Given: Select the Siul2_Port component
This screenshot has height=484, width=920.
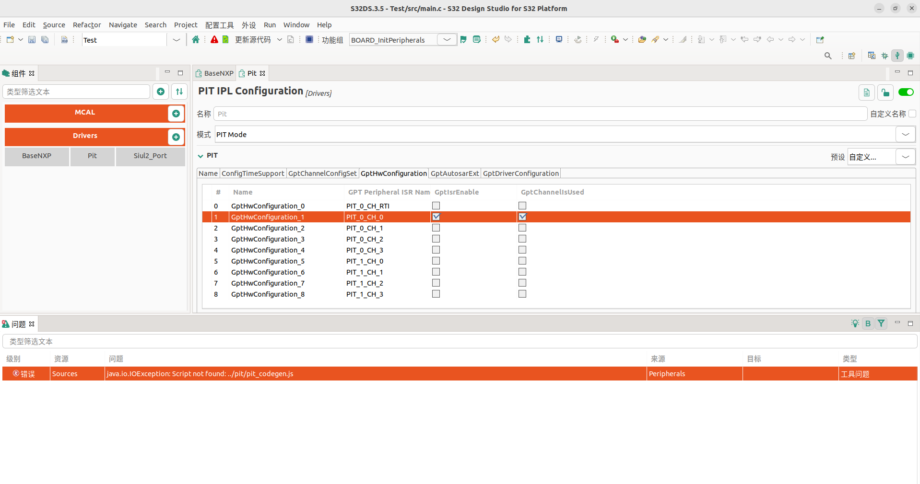Looking at the screenshot, I should coord(150,156).
